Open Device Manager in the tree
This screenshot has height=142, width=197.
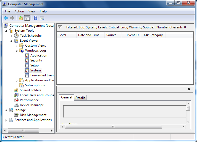(x=31, y=105)
